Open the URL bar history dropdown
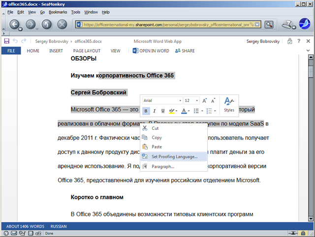315x237 pixels. 257,25
